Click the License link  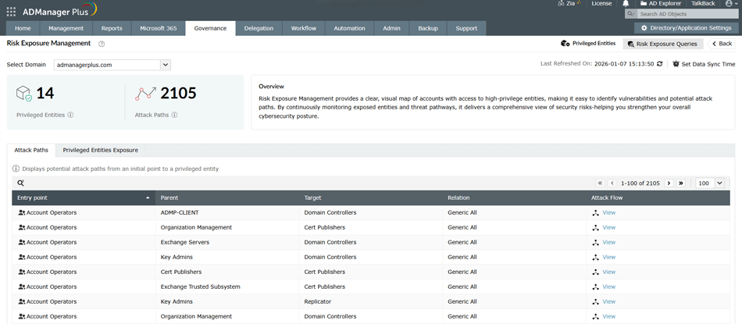tap(601, 3)
